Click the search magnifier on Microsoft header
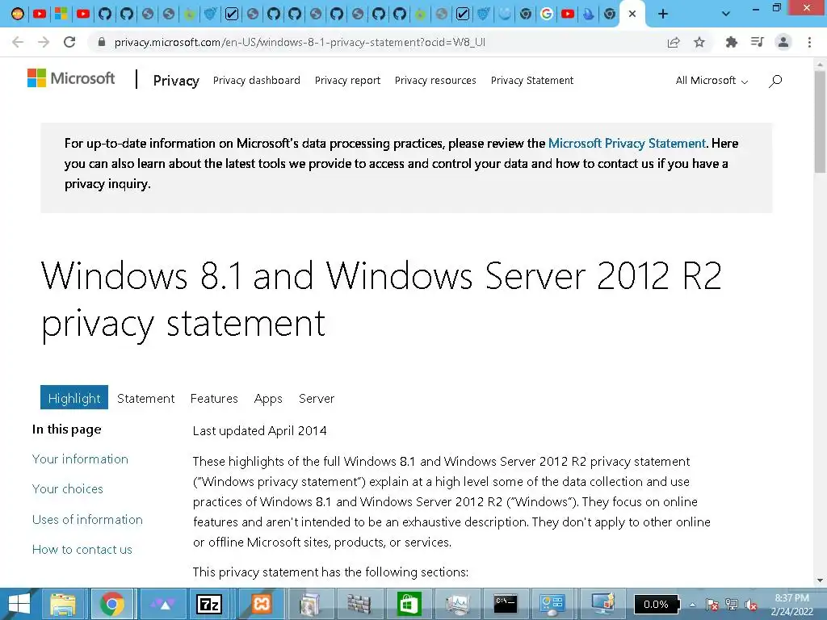This screenshot has width=827, height=620. (x=775, y=81)
